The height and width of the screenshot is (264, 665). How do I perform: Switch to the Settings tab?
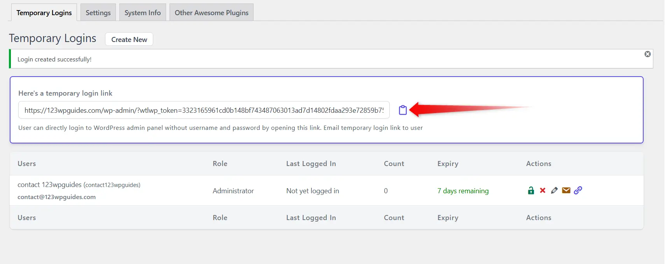98,13
